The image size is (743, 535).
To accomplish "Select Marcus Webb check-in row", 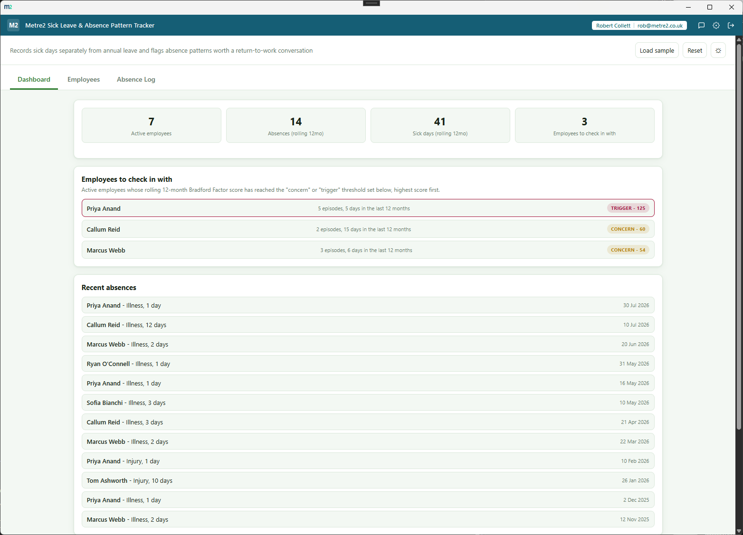I will pyautogui.click(x=368, y=250).
